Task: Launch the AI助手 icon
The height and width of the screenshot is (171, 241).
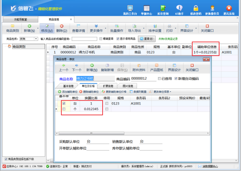Action: (179, 10)
